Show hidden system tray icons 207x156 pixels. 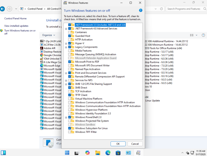click(x=182, y=153)
